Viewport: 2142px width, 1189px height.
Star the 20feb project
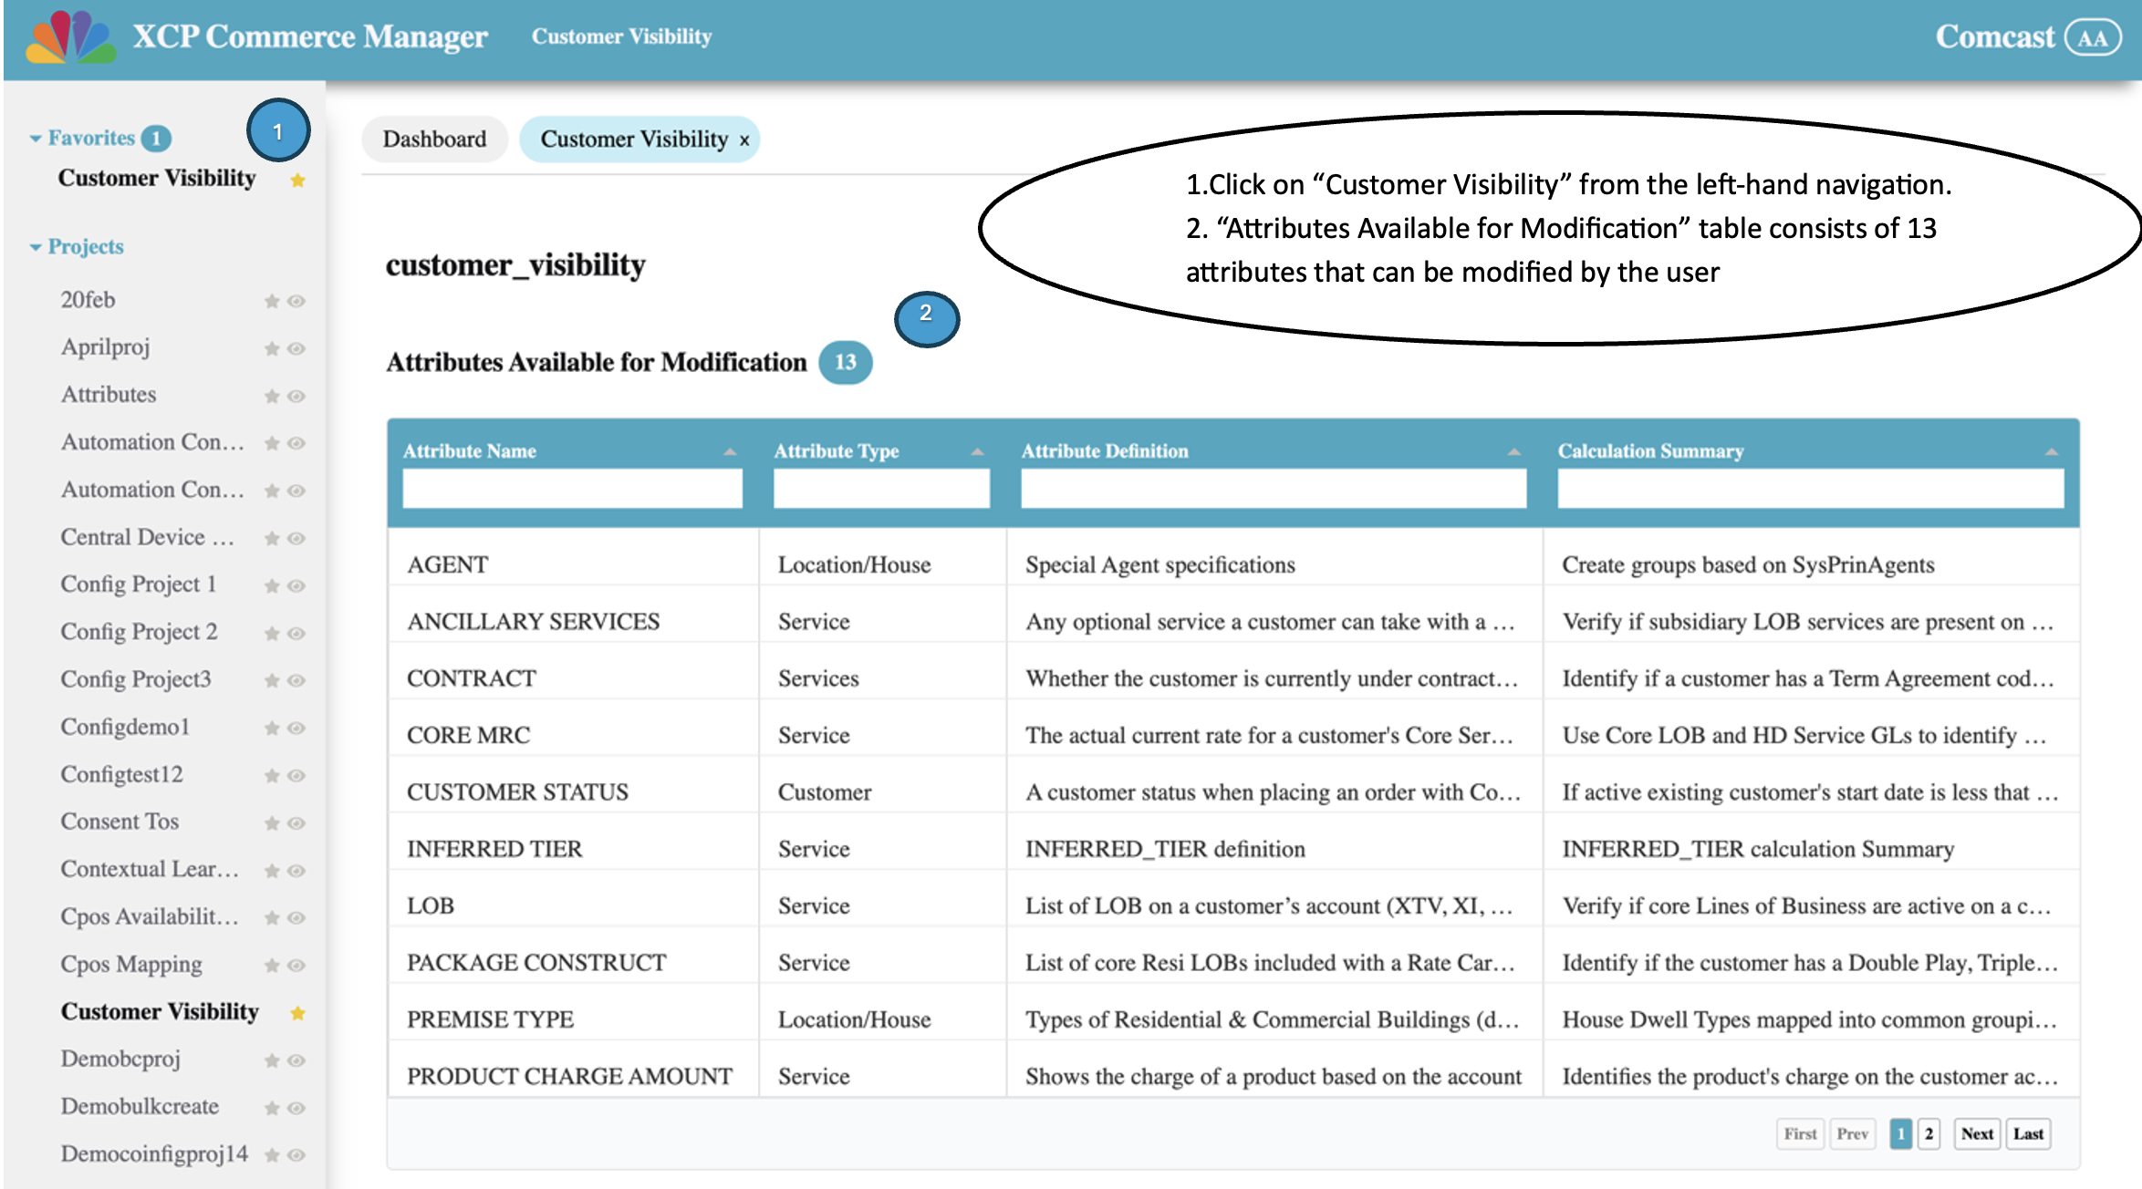(271, 301)
